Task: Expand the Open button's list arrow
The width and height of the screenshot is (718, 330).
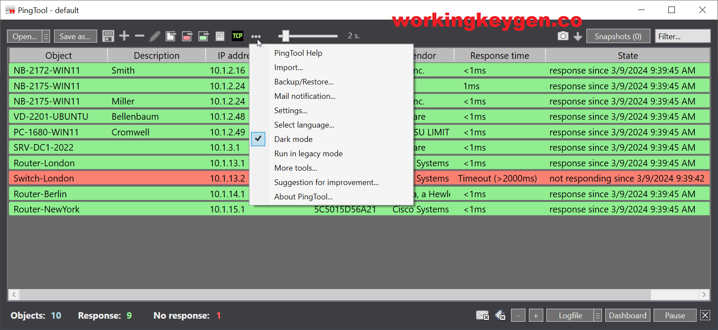Action: click(x=46, y=37)
